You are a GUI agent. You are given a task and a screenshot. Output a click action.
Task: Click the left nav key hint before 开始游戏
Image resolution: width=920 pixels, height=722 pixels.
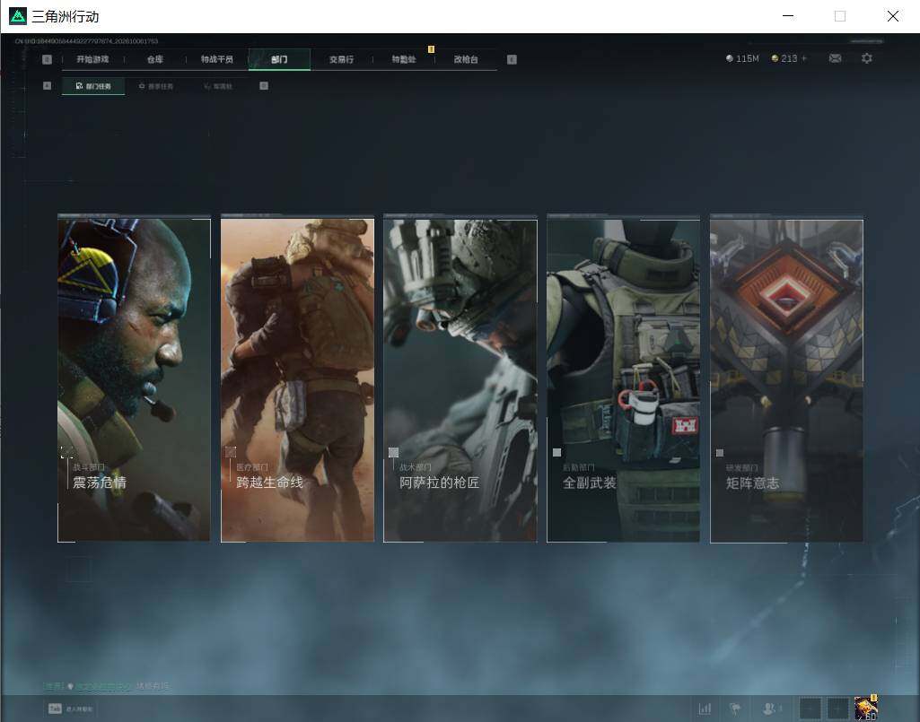(x=48, y=59)
